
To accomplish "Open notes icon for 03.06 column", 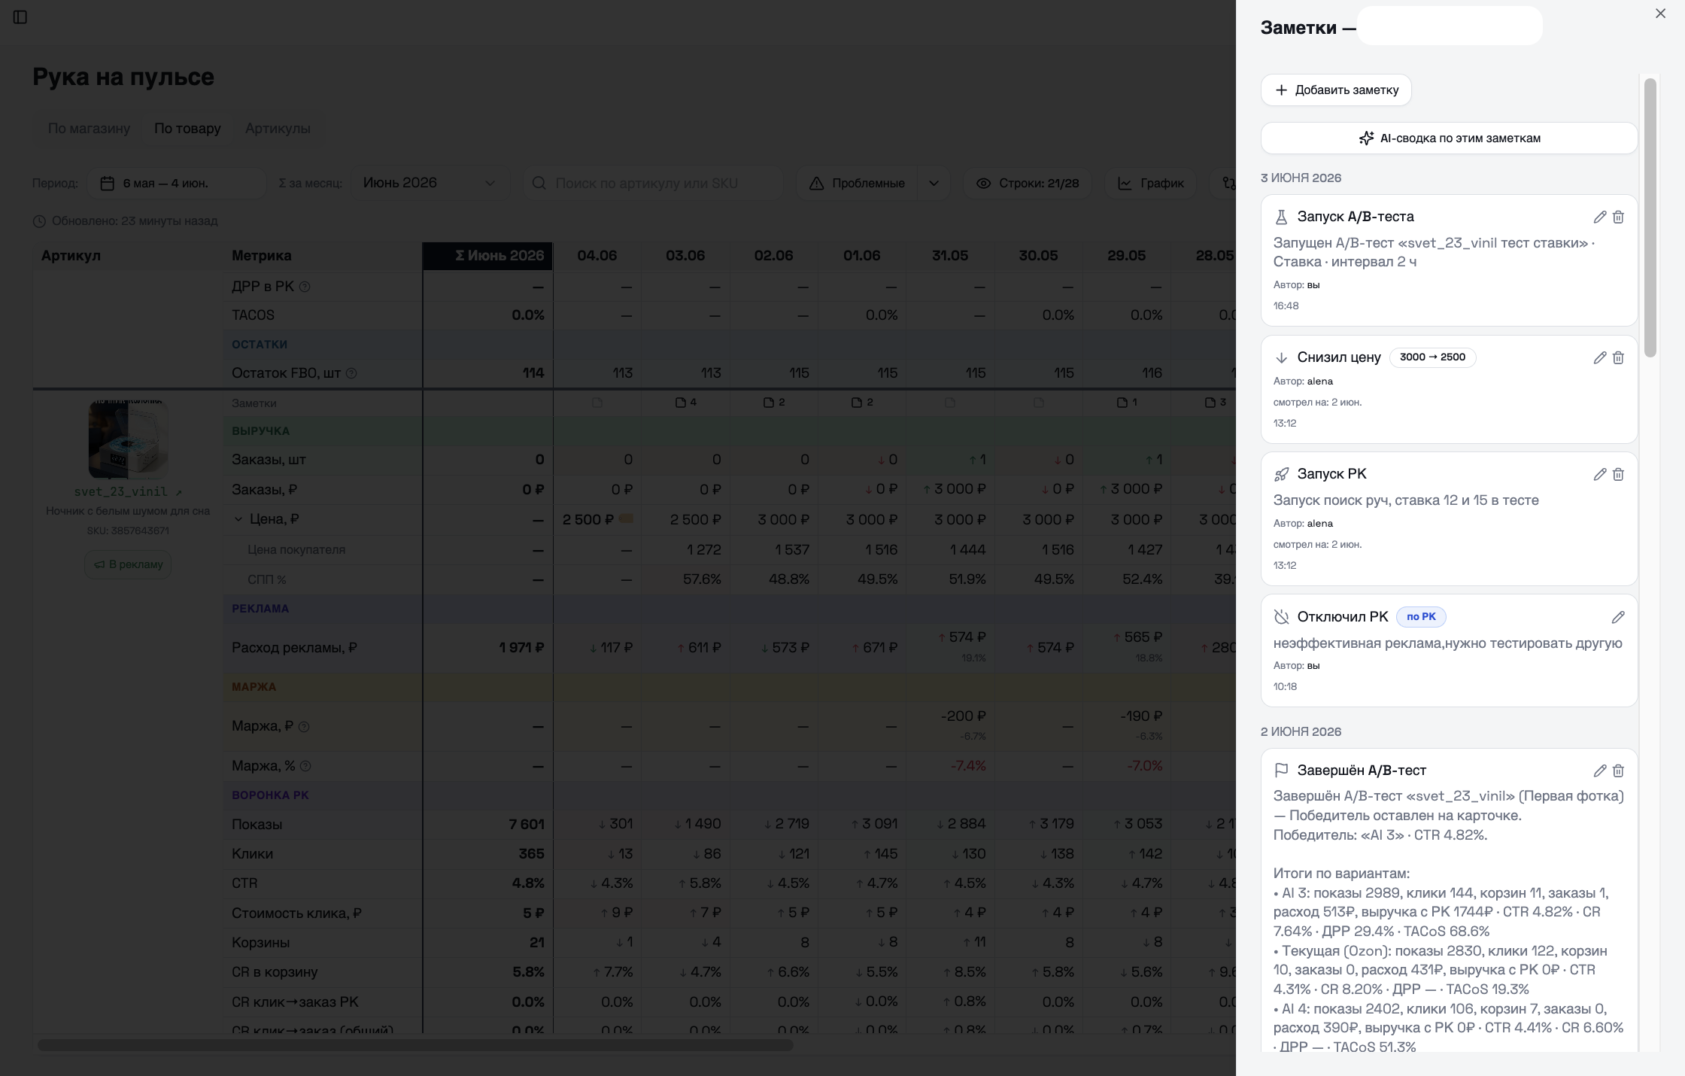I will (685, 403).
